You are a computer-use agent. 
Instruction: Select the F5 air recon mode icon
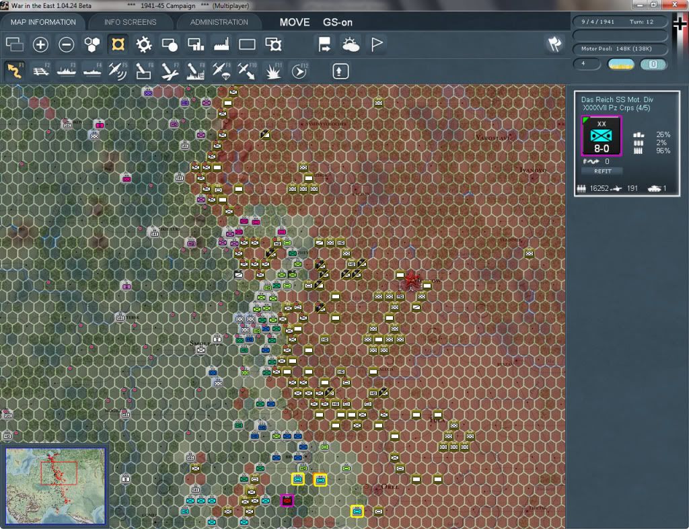118,71
